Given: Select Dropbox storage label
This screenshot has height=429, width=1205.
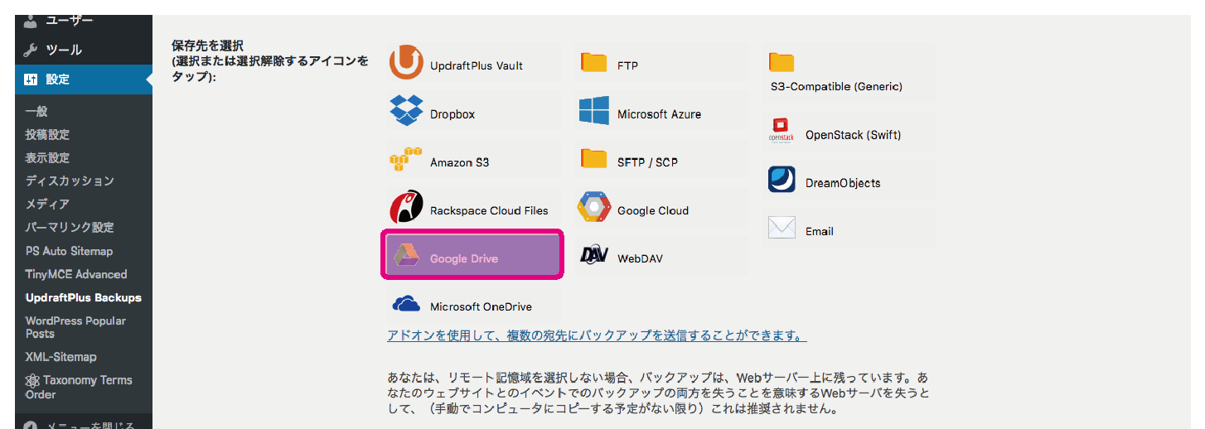Looking at the screenshot, I should pyautogui.click(x=452, y=114).
